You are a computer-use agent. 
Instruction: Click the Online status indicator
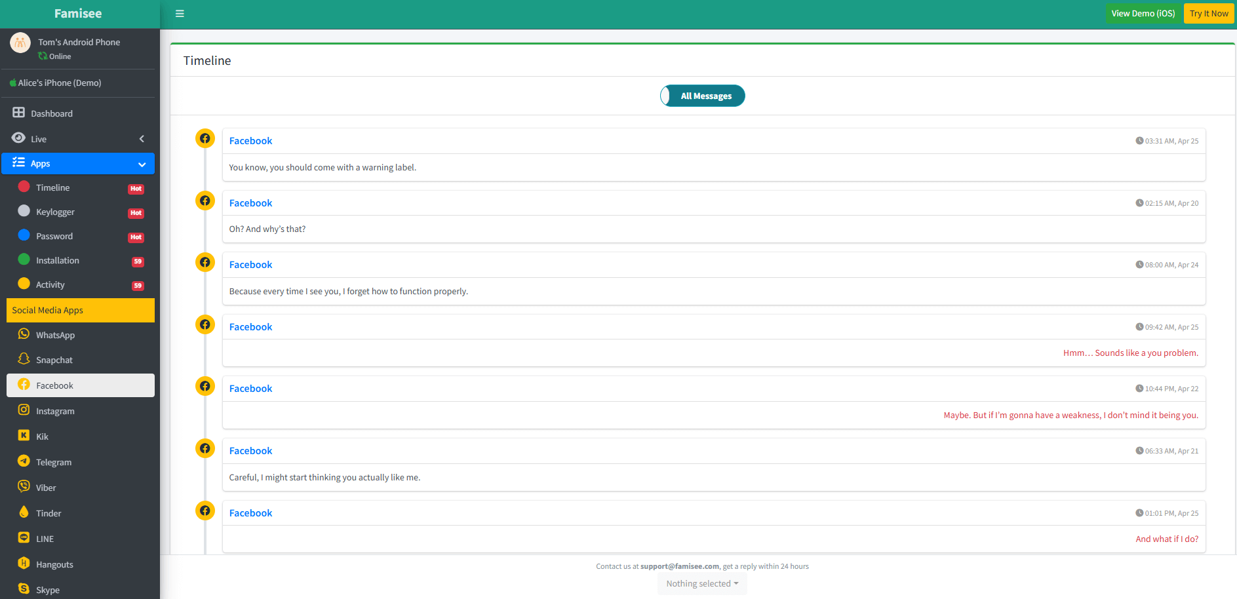(x=54, y=56)
